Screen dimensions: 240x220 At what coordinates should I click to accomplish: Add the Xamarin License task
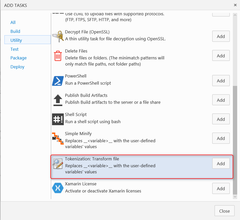pos(221,188)
